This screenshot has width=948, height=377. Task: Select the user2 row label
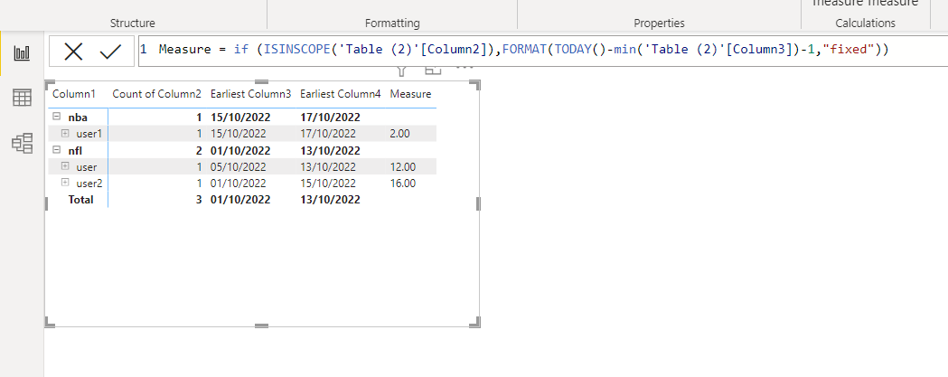click(89, 184)
